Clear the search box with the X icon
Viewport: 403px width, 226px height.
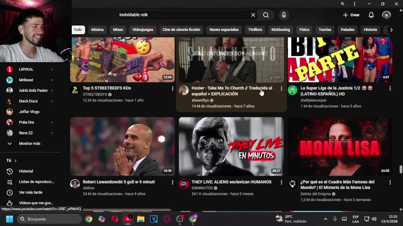pos(253,15)
